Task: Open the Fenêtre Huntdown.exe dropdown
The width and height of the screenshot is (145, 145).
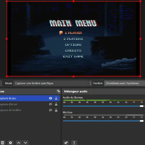Action: point(125,83)
